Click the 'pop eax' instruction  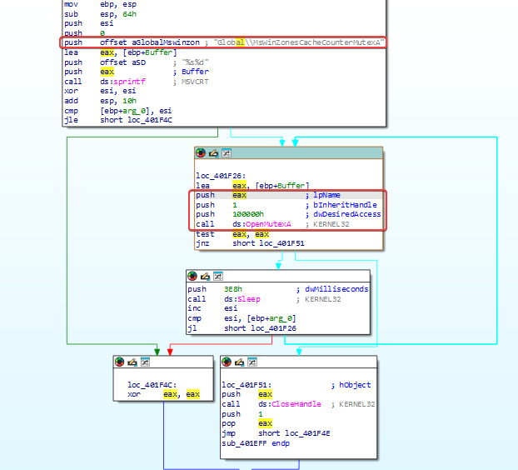[x=247, y=423]
